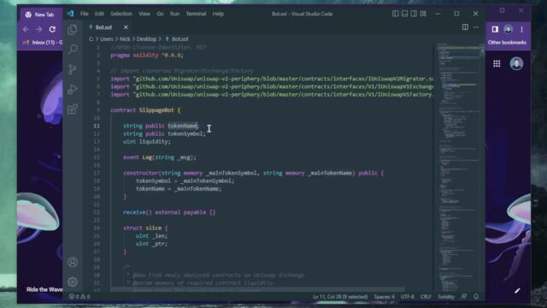Image resolution: width=547 pixels, height=308 pixels.
Task: Toggle panel layout icon in title bar
Action: 404,14
